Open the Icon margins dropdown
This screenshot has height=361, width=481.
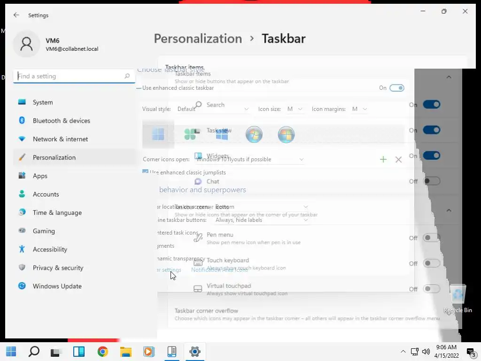[359, 109]
